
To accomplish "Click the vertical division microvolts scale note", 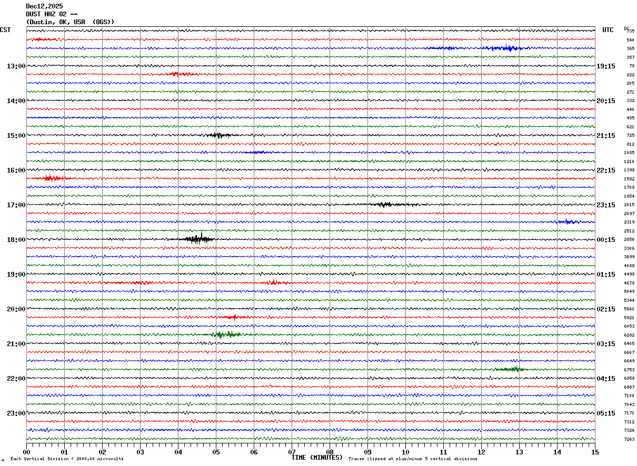I will tap(67, 459).
